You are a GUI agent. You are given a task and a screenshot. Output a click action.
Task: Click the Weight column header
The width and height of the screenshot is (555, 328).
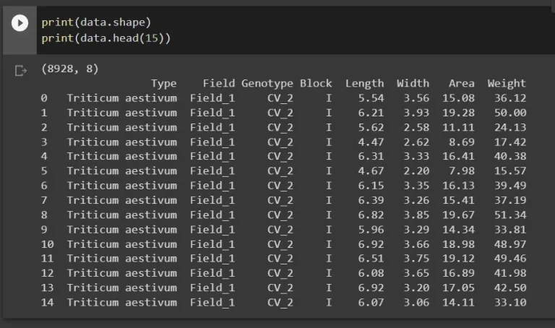pyautogui.click(x=507, y=84)
